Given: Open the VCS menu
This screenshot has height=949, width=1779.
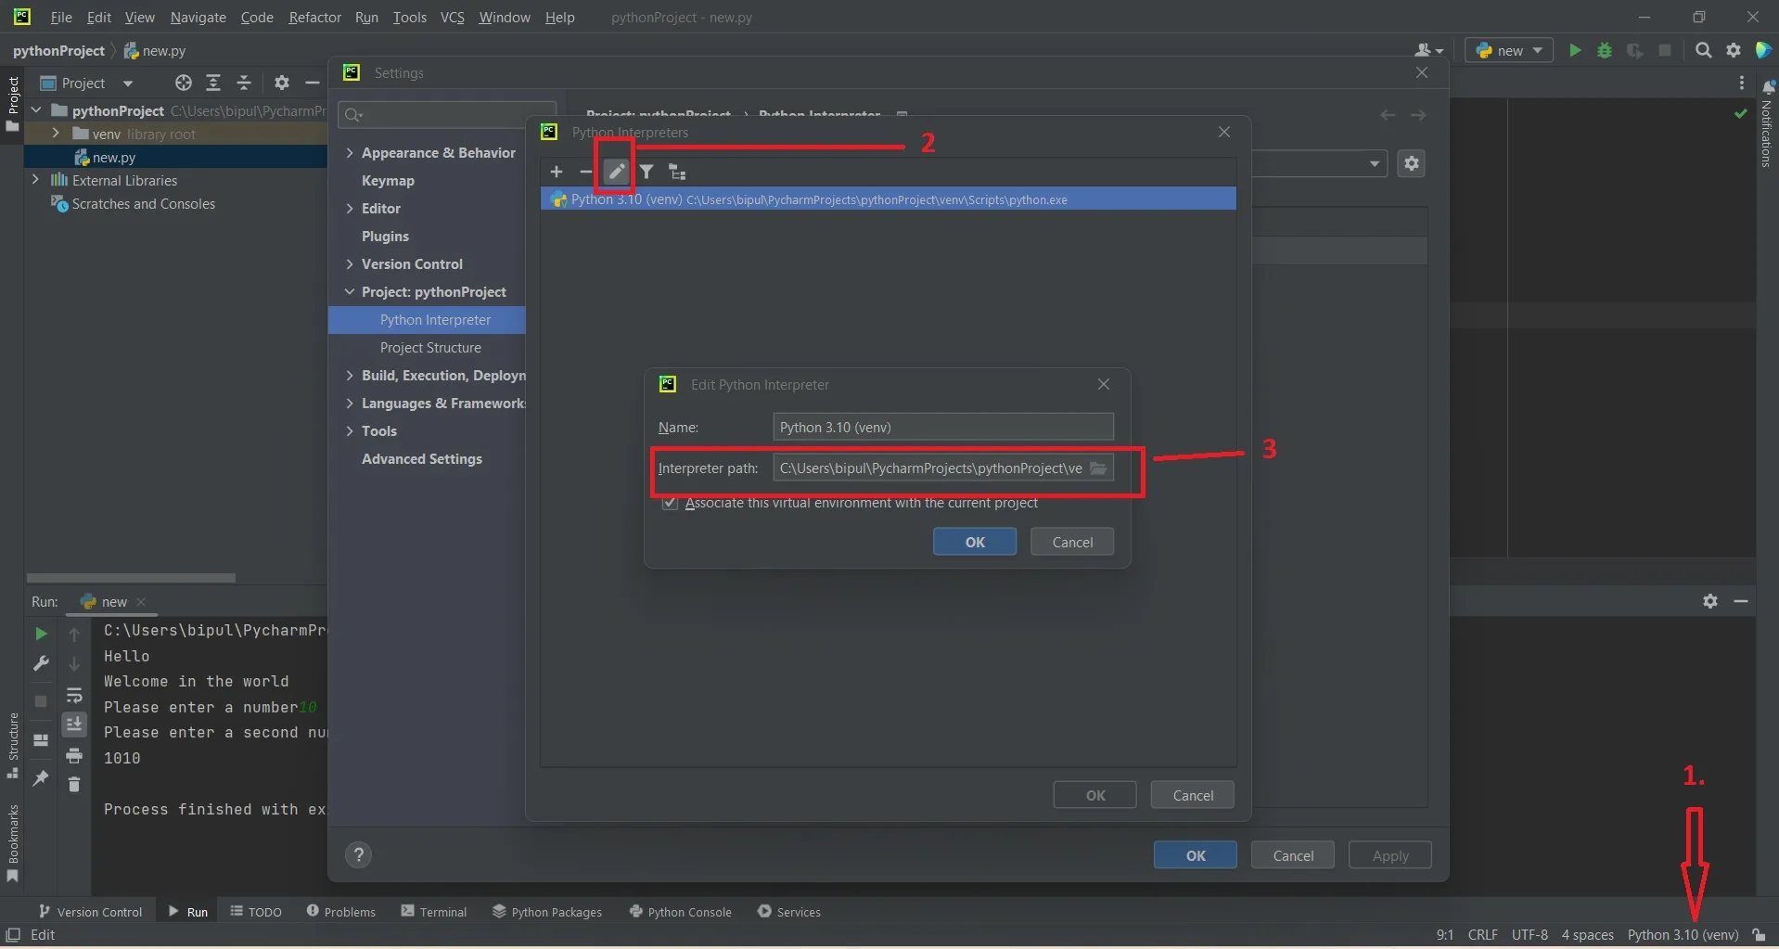Looking at the screenshot, I should (452, 18).
